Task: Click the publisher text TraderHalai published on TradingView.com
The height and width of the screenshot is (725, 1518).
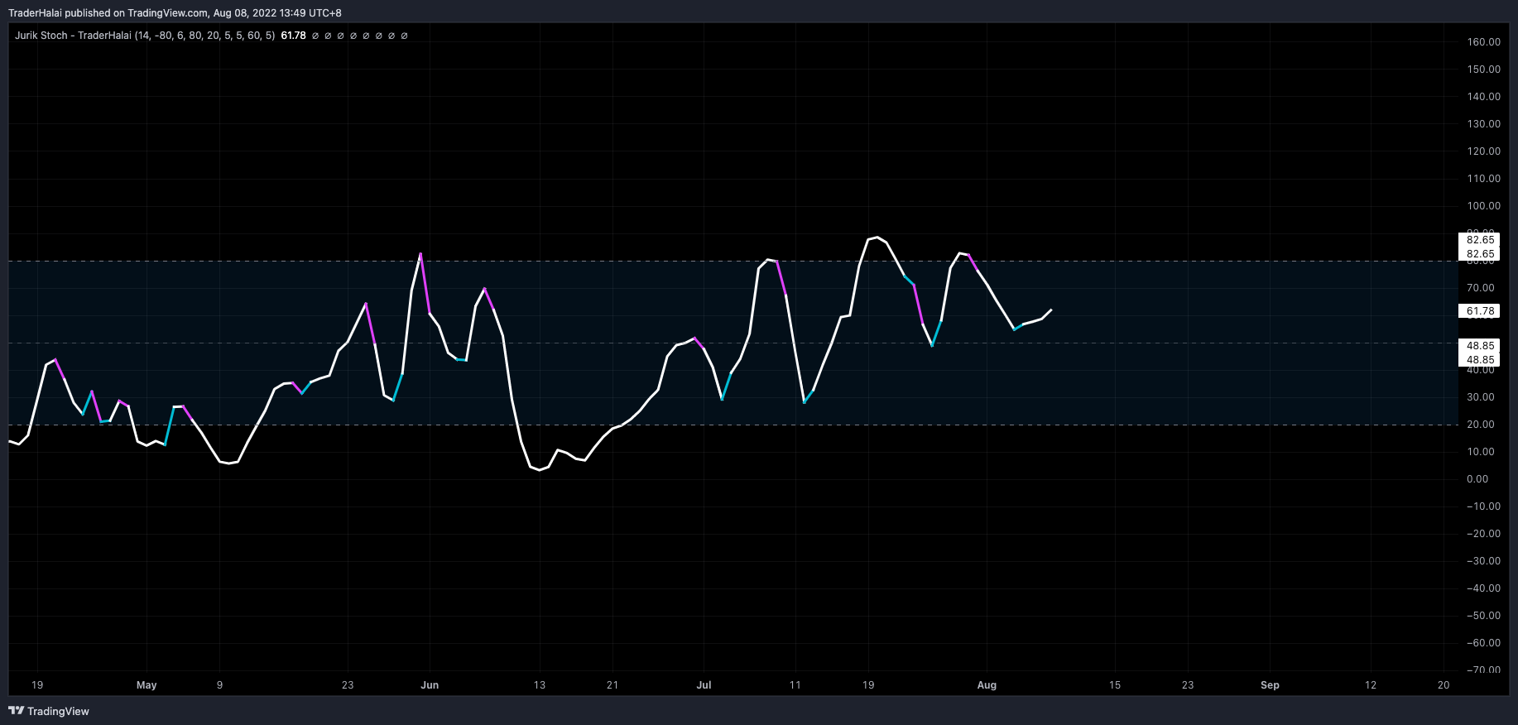Action: pos(108,12)
